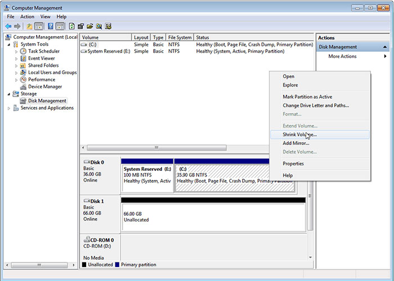Open Device Manager from the tree
The image size is (394, 281).
(x=44, y=87)
